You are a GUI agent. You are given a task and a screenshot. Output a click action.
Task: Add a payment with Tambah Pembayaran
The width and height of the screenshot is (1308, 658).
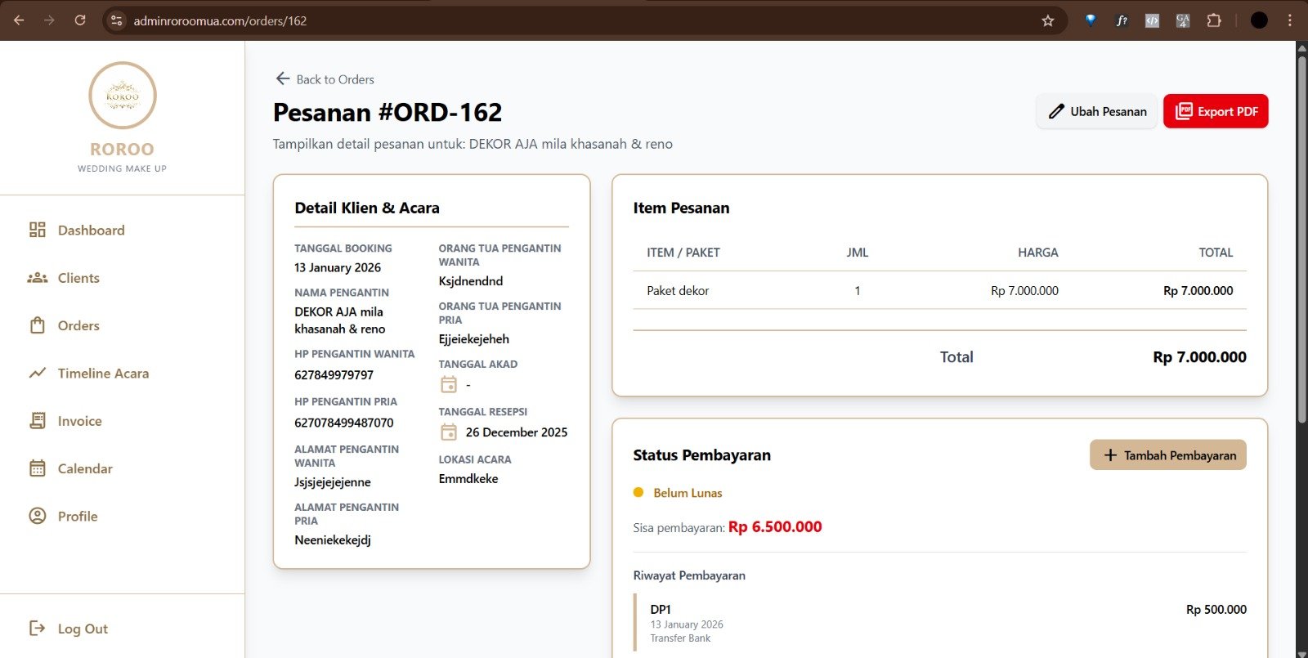(x=1167, y=455)
